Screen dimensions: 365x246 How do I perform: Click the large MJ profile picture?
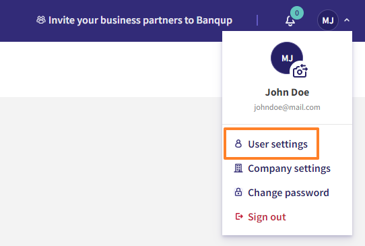[287, 58]
